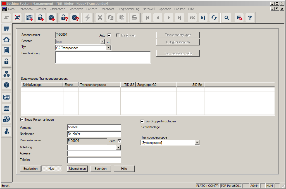Uncheck the Auto checkbox beside Seriennummer
This screenshot has height=189, width=286.
pyautogui.click(x=109, y=35)
